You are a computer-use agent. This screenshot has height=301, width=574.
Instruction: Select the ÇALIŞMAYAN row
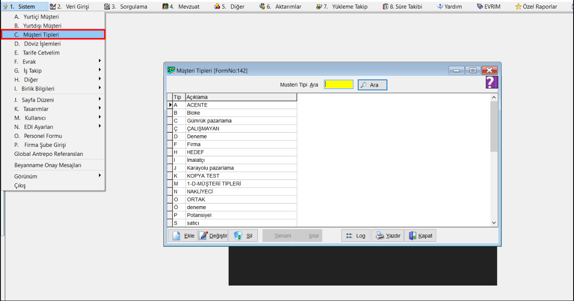(x=232, y=129)
